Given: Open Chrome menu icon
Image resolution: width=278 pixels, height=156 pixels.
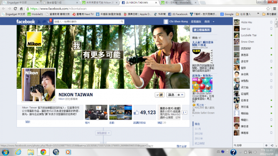Looking at the screenshot, I should tap(275, 9).
